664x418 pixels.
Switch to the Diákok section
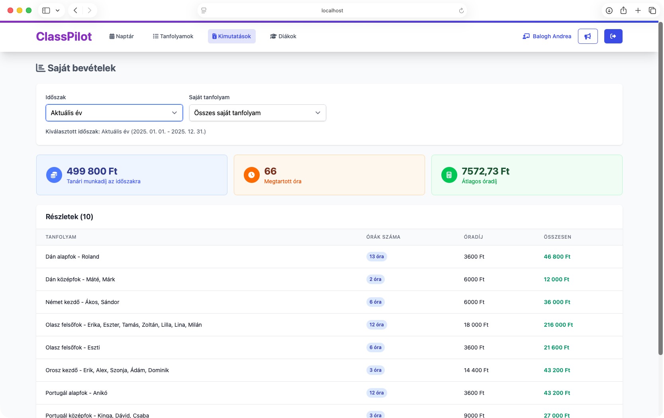tap(283, 36)
